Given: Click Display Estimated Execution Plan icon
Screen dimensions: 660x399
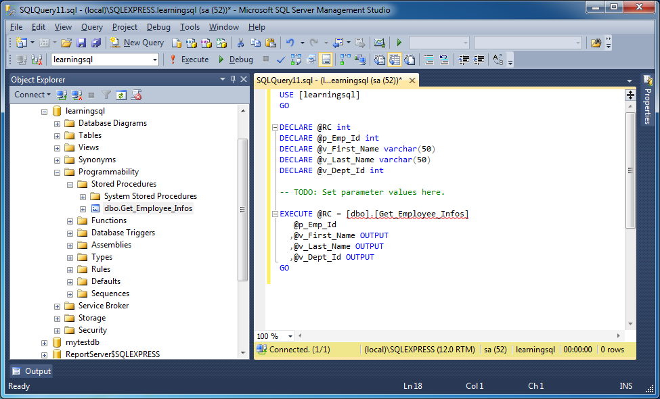Looking at the screenshot, I should point(296,60).
